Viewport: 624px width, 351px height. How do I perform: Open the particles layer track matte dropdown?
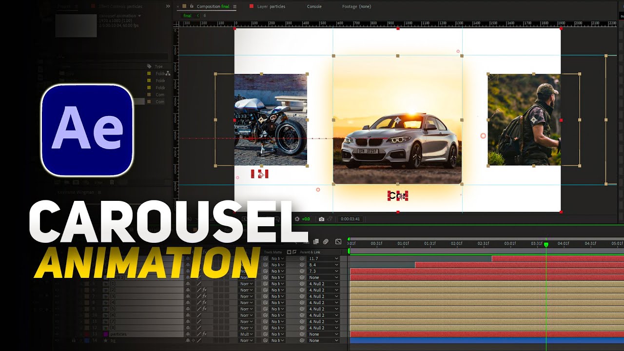[x=277, y=334]
